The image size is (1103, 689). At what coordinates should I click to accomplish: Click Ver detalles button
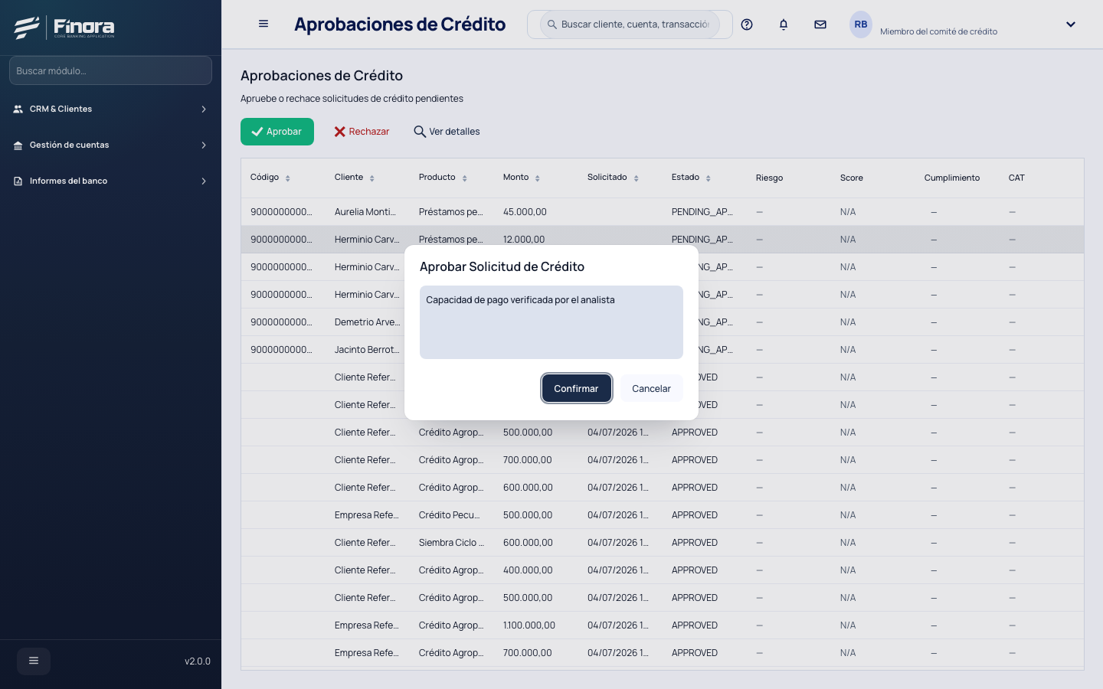coord(447,132)
